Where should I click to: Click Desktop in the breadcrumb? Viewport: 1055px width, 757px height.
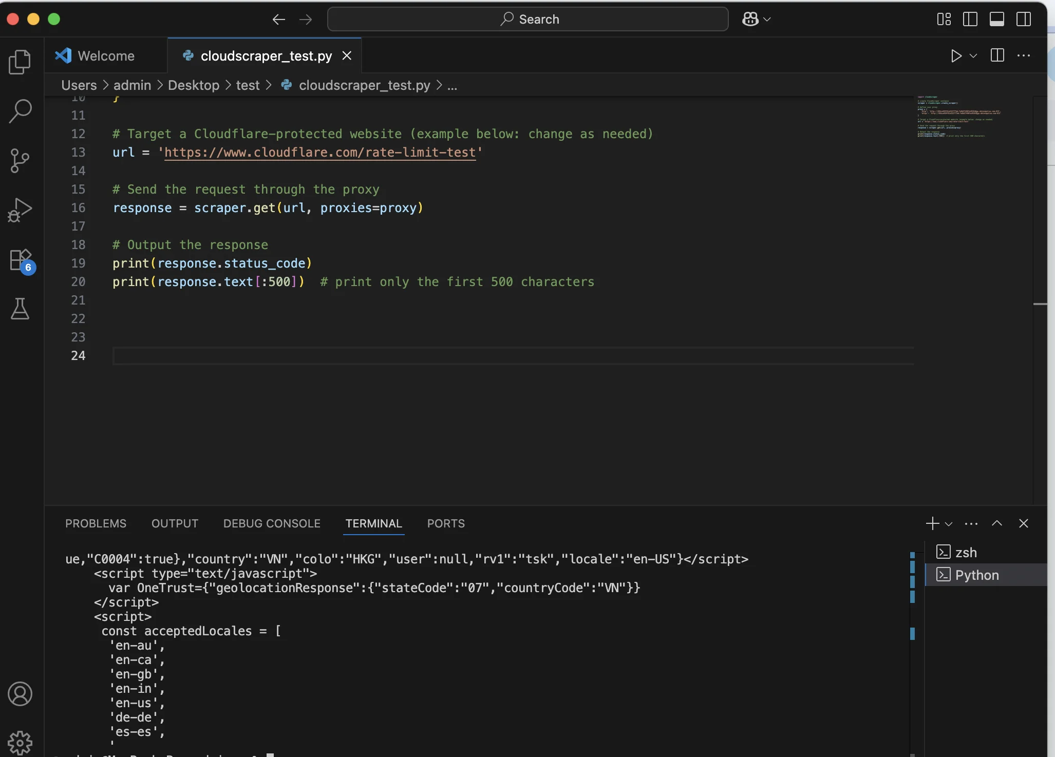pyautogui.click(x=194, y=85)
